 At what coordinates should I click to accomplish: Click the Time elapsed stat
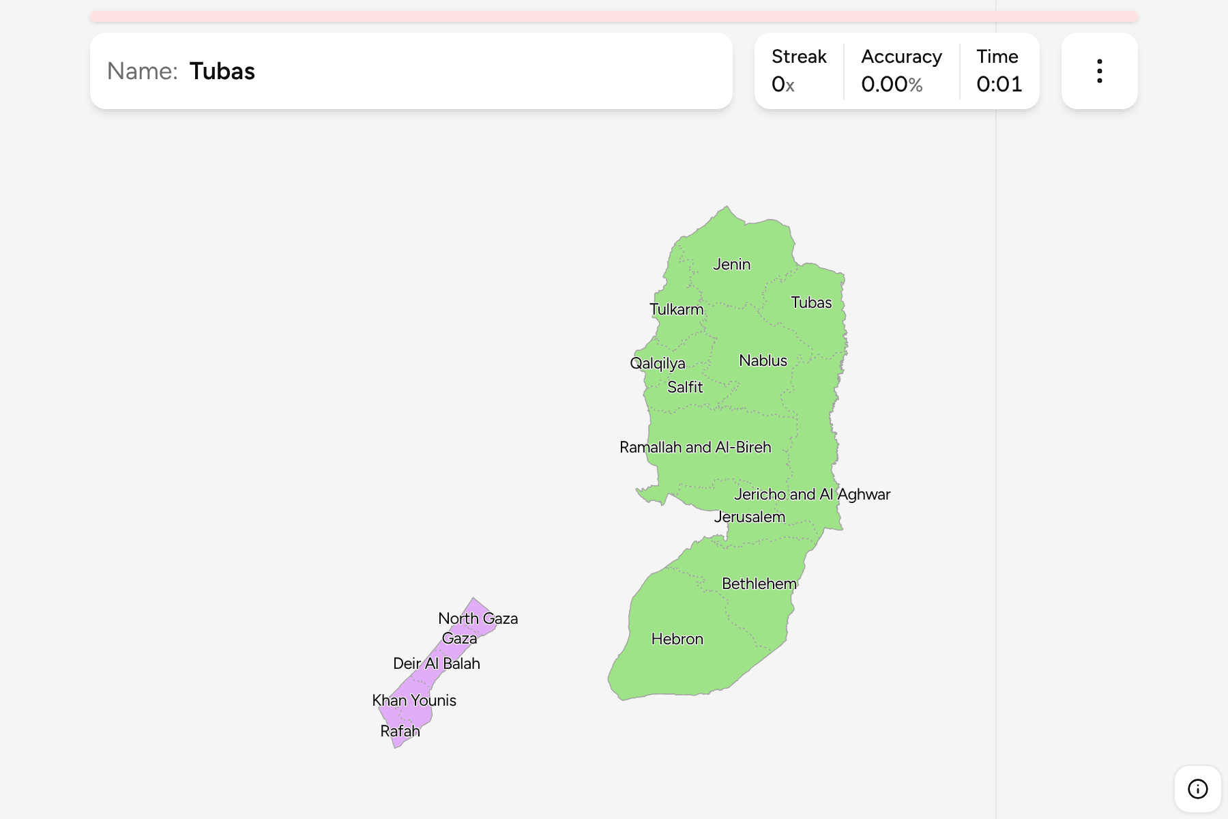pyautogui.click(x=999, y=71)
